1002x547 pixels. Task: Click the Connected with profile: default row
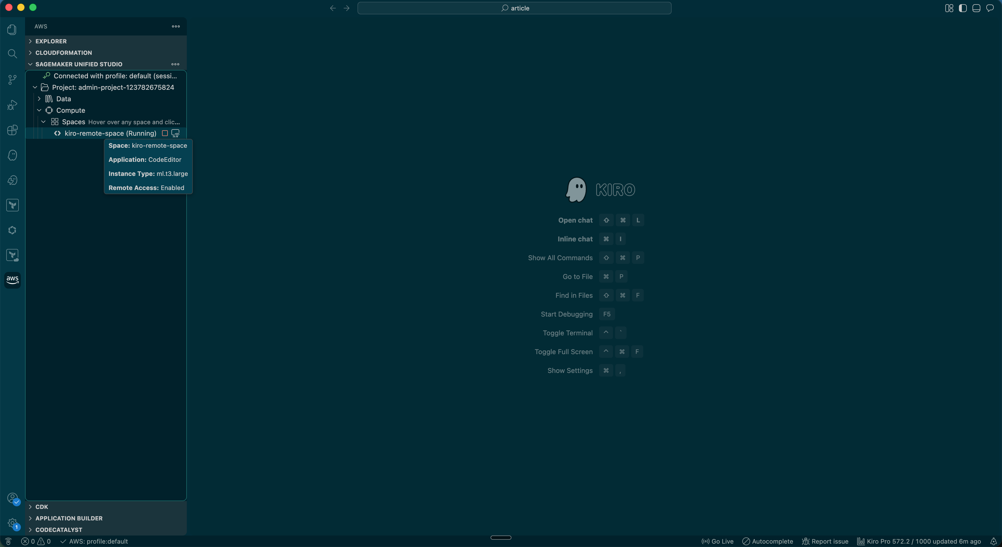pyautogui.click(x=106, y=76)
